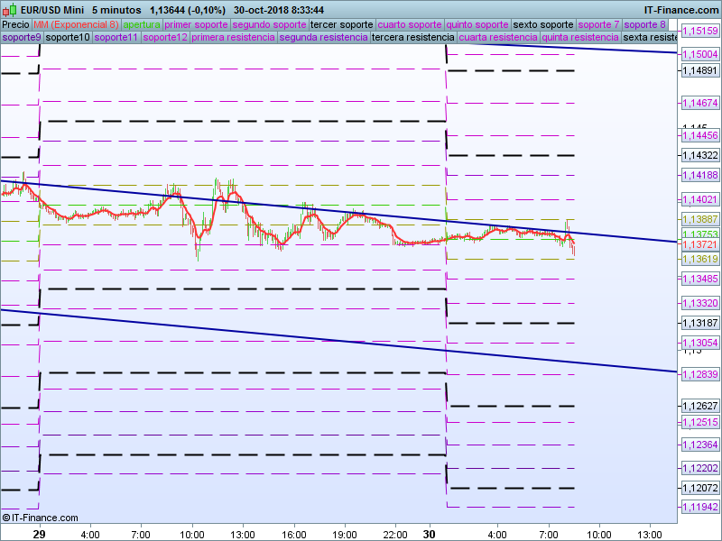Select the Precio legend label
The image size is (722, 541).
click(x=15, y=24)
